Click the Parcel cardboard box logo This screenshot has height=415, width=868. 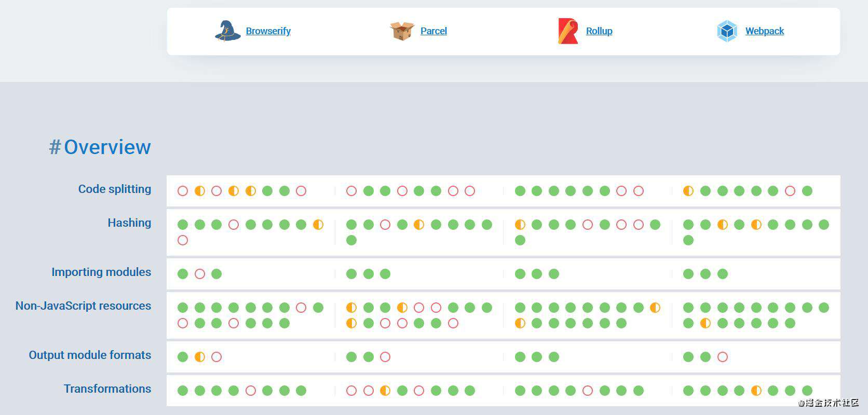point(402,31)
